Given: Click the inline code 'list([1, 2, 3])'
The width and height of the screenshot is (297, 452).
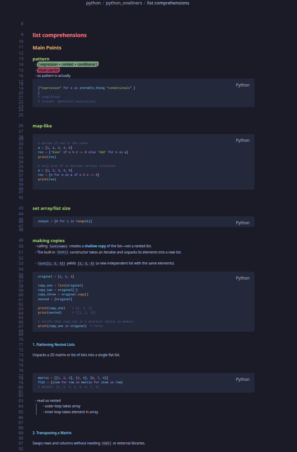Looking at the screenshot, I should click(x=51, y=263).
